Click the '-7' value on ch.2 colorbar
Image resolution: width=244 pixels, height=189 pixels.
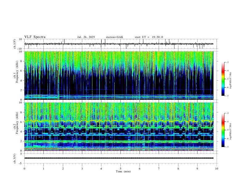[x=227, y=147]
